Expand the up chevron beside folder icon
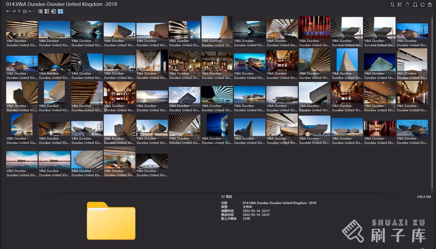The height and width of the screenshot is (249, 436). (x=30, y=11)
